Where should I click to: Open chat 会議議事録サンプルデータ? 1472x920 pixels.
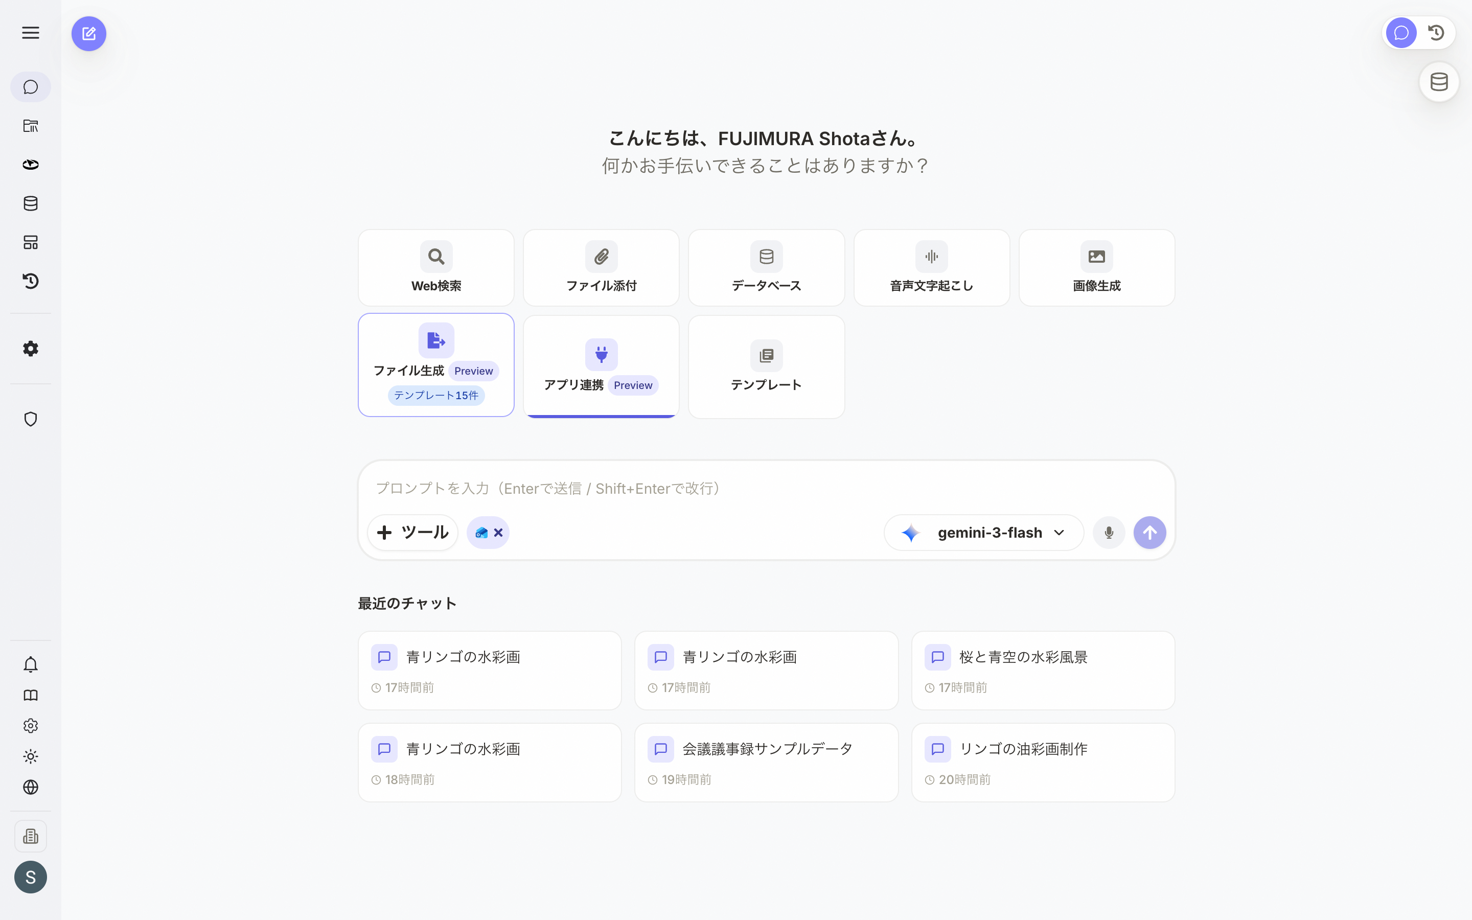tap(767, 763)
